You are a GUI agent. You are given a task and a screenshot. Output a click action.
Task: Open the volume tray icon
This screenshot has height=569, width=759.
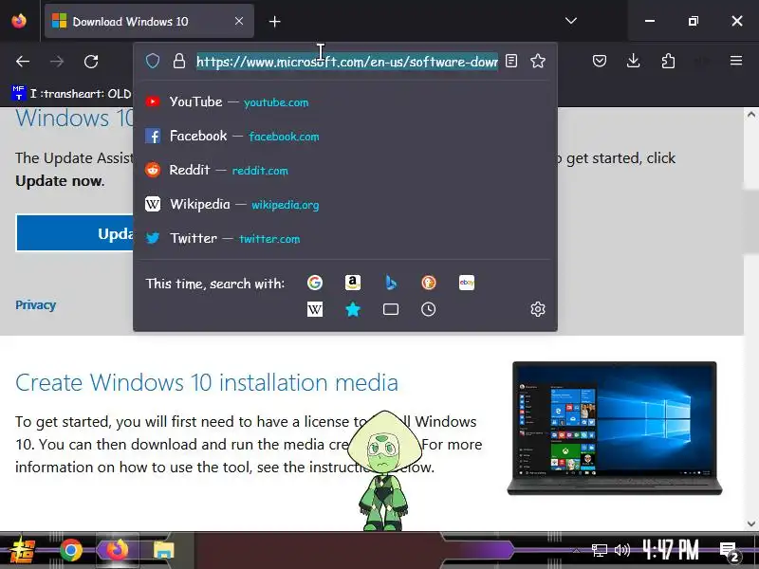[622, 550]
